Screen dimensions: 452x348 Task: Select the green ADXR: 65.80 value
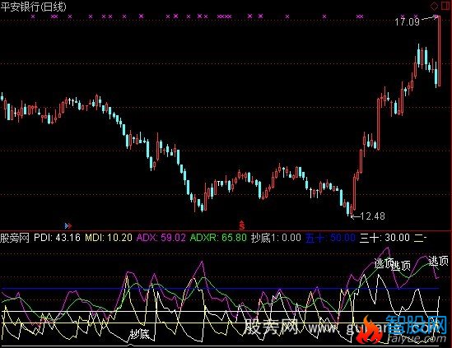tap(218, 238)
